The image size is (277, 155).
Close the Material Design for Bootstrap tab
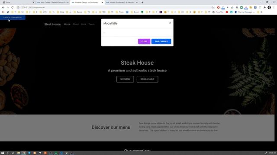click(x=102, y=3)
